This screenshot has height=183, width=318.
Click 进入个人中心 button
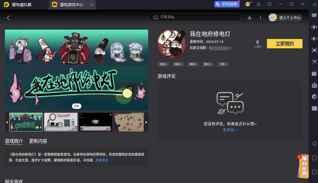(285, 18)
